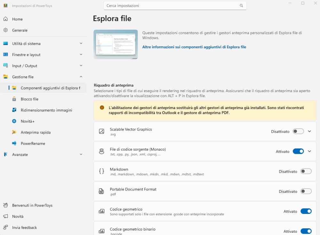Click the Home icon in sidebar

coord(5,19)
